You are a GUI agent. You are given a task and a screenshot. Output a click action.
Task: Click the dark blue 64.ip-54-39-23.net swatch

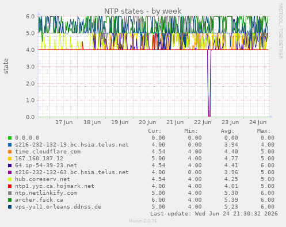(x=10, y=166)
